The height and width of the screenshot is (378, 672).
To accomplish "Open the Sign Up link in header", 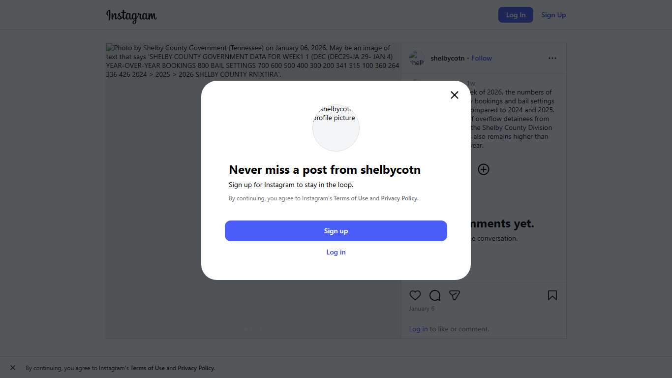I will click(553, 15).
